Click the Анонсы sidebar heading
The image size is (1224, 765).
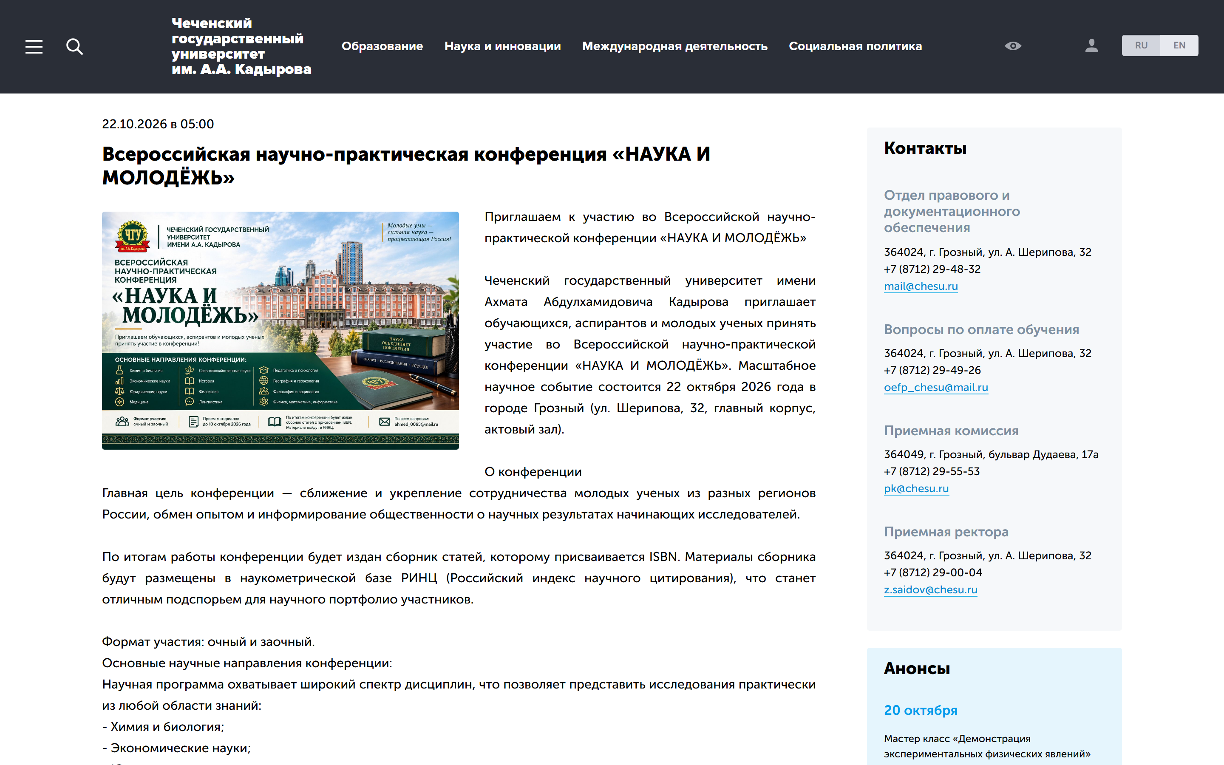916,669
